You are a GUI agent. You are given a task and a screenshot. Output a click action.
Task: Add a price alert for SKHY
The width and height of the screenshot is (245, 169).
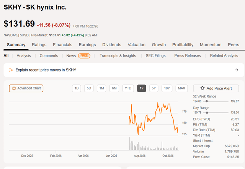[216, 88]
